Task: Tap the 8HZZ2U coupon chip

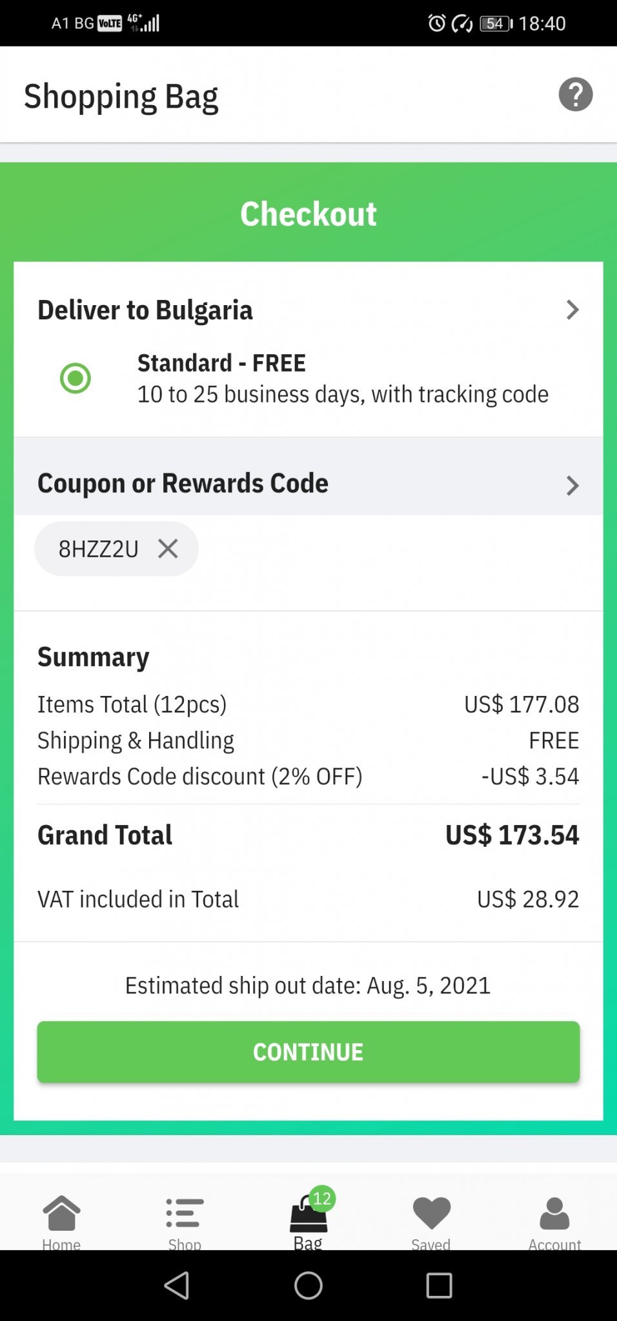Action: coord(99,549)
